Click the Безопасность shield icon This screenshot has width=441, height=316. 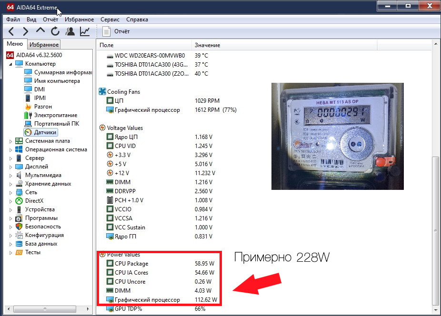[19, 227]
